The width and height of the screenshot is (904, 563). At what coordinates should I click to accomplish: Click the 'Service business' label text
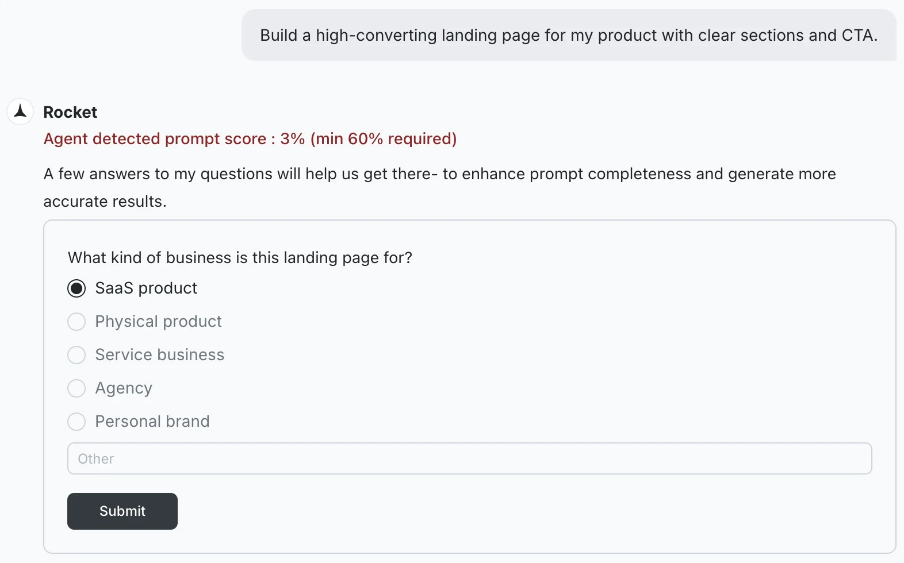[x=159, y=355]
